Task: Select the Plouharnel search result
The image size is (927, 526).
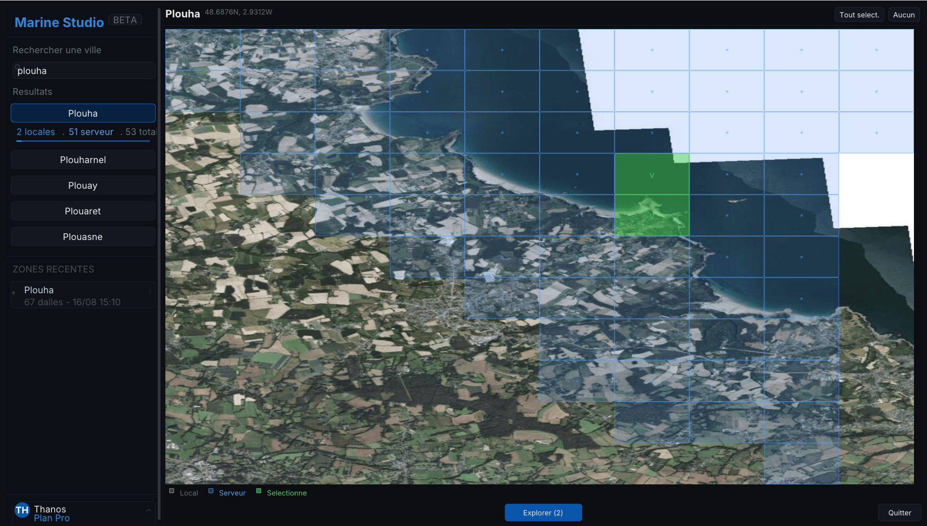Action: click(x=83, y=160)
